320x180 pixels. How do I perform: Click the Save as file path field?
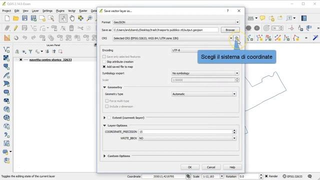(x=165, y=30)
